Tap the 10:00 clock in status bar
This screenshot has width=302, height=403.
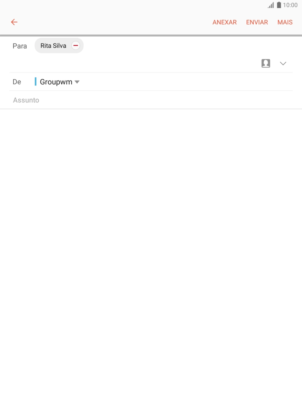[290, 5]
